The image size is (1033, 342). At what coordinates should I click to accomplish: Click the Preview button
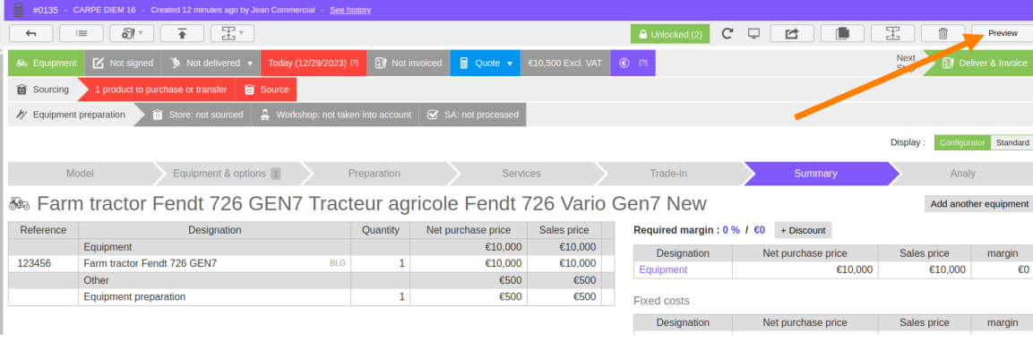coord(1002,34)
